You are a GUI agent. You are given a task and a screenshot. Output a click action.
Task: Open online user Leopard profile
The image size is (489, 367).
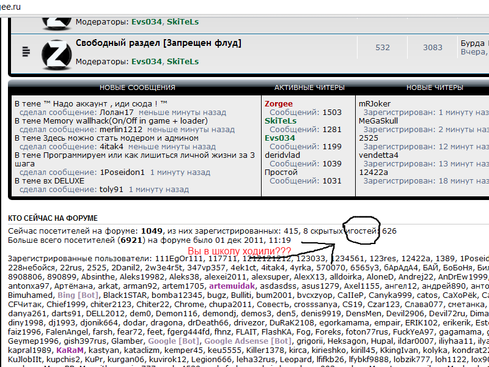point(296,360)
